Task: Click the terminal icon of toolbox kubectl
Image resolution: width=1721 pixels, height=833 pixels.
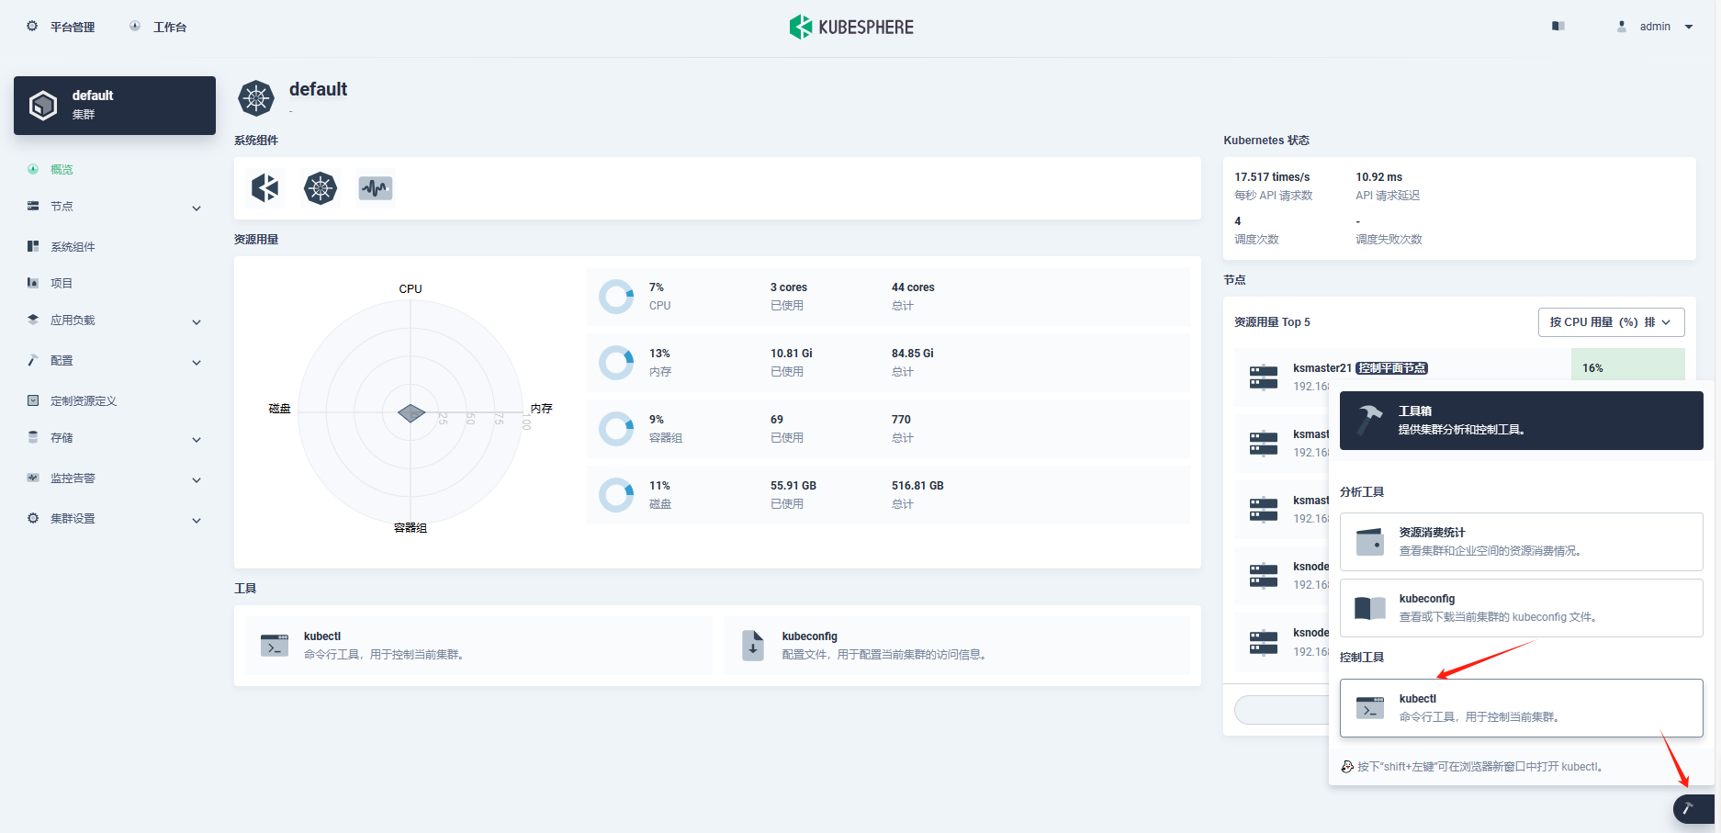Action: 1370,708
